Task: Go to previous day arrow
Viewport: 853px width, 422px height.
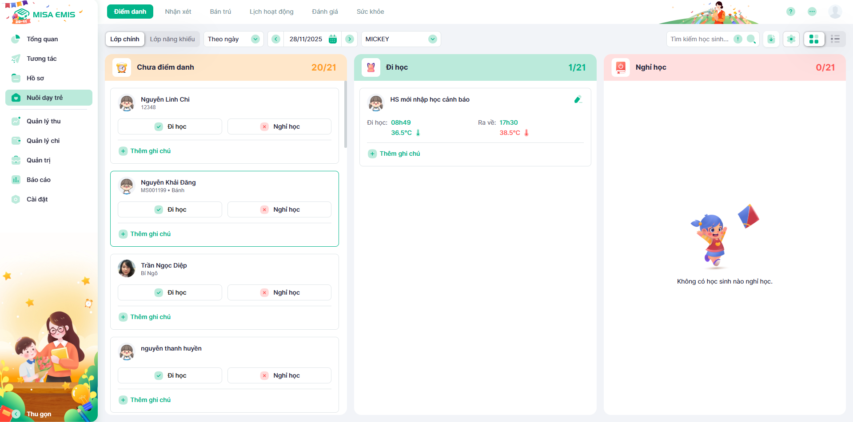Action: [x=276, y=39]
